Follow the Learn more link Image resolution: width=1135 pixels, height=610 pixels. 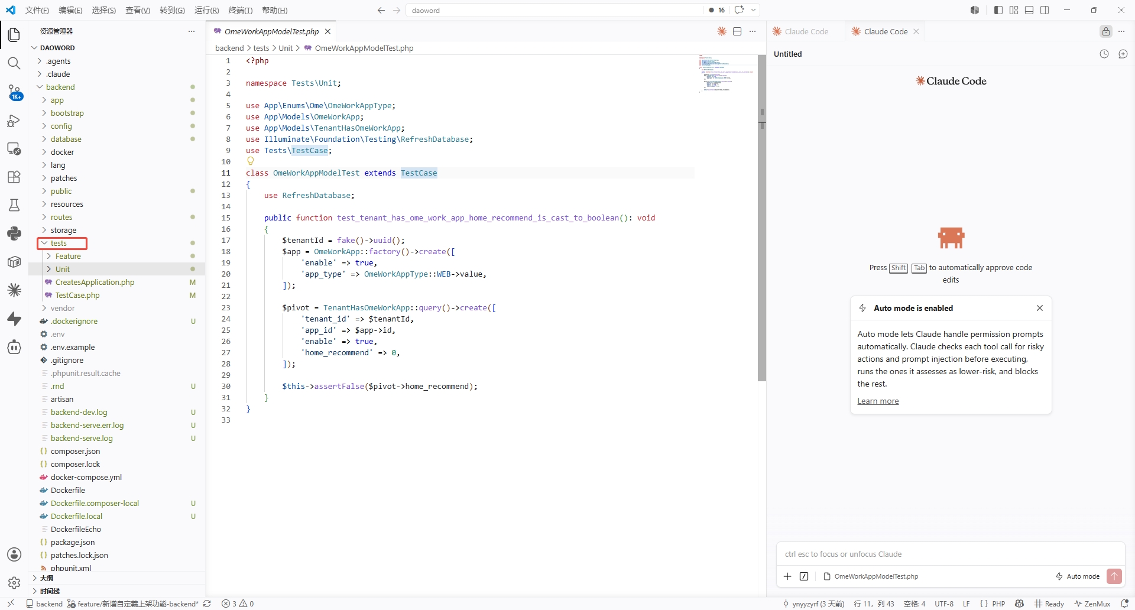click(878, 401)
